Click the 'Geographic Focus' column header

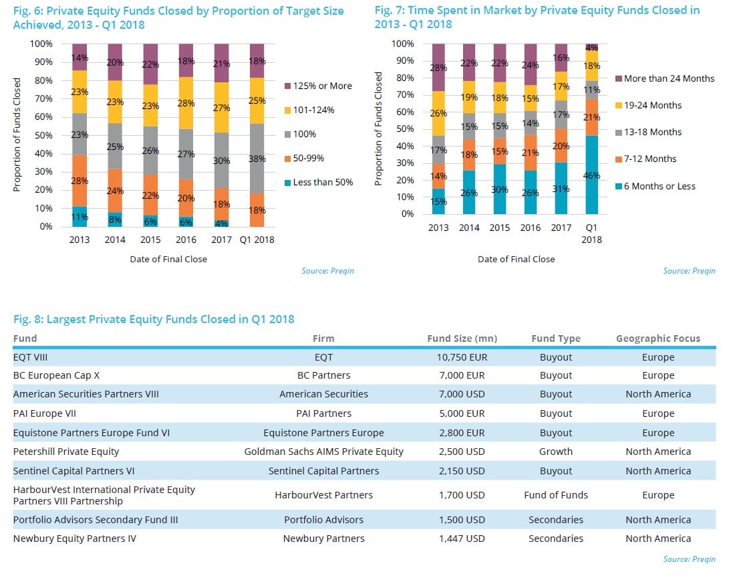tap(658, 339)
